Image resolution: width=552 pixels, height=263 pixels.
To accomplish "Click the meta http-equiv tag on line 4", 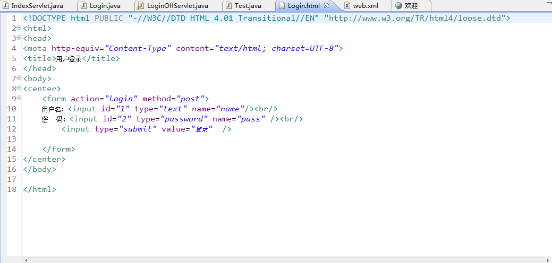I will tap(183, 48).
